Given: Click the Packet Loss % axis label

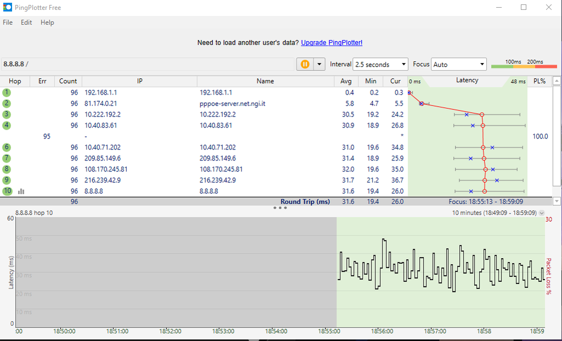Looking at the screenshot, I should [548, 276].
